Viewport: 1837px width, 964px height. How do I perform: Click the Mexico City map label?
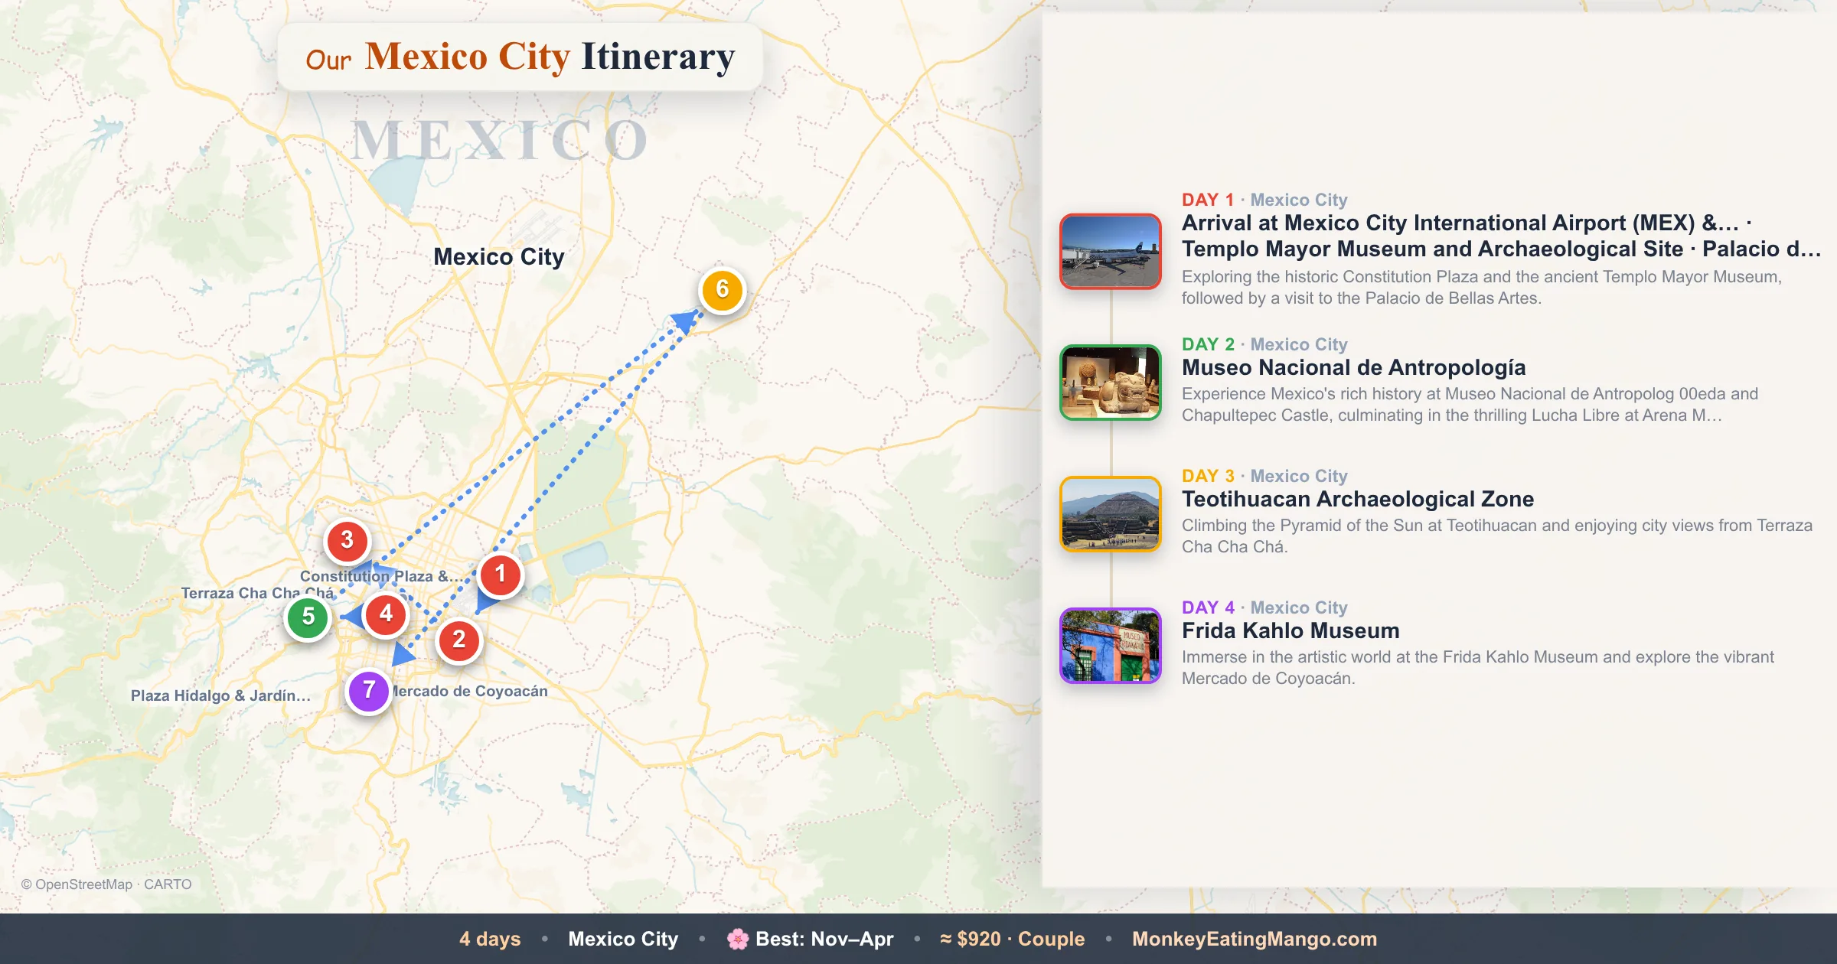(x=499, y=256)
